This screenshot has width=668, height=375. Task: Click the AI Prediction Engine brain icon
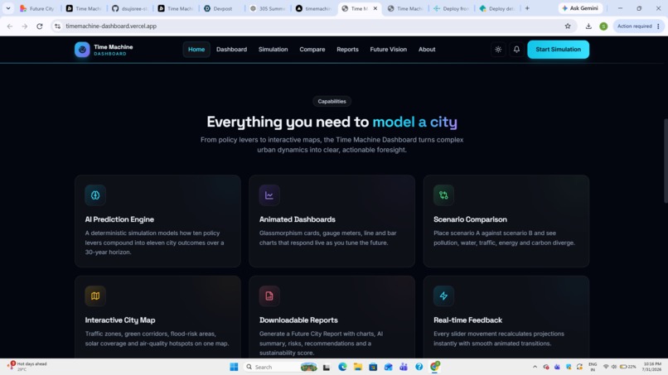95,195
